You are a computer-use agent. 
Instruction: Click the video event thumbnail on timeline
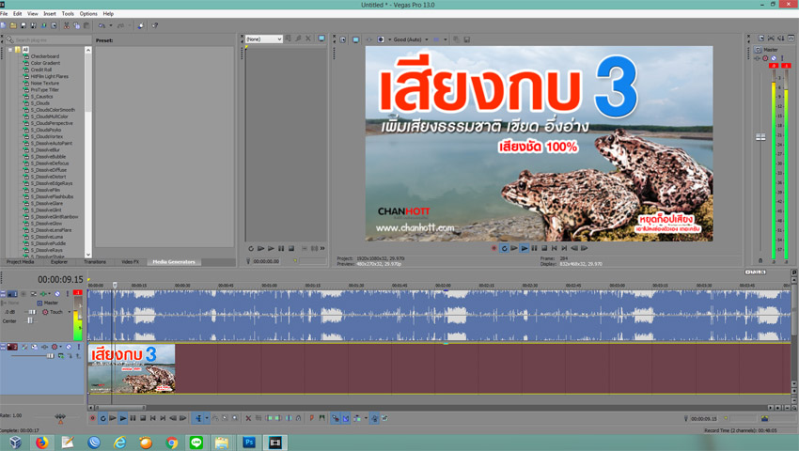tap(132, 368)
